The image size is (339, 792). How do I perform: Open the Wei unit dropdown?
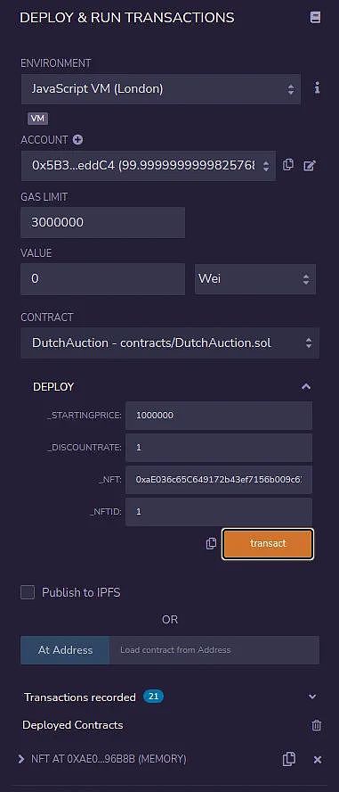pyautogui.click(x=255, y=279)
